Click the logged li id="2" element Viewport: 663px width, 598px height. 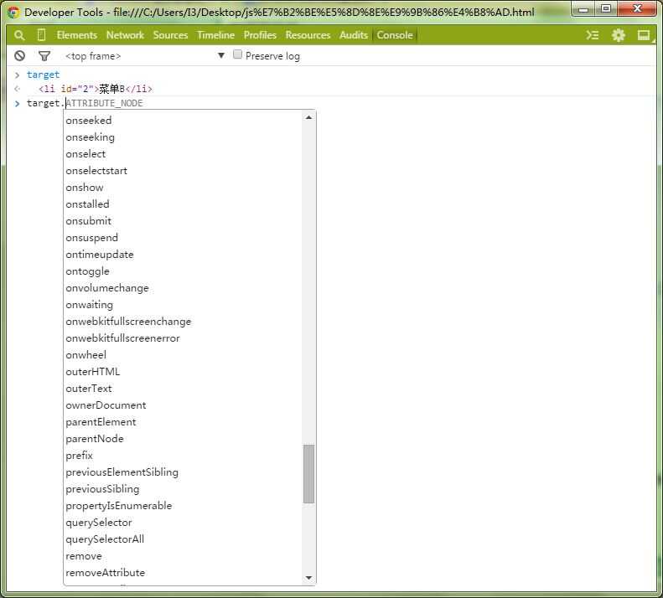coord(96,89)
